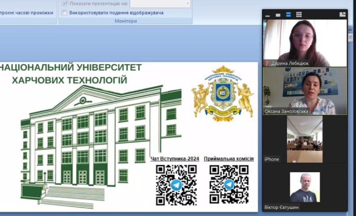Select Віктор Євтушин video tile

pos(305,187)
